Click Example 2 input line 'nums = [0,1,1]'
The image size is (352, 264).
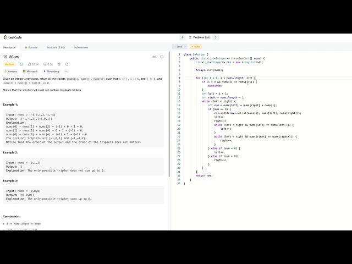click(29, 163)
